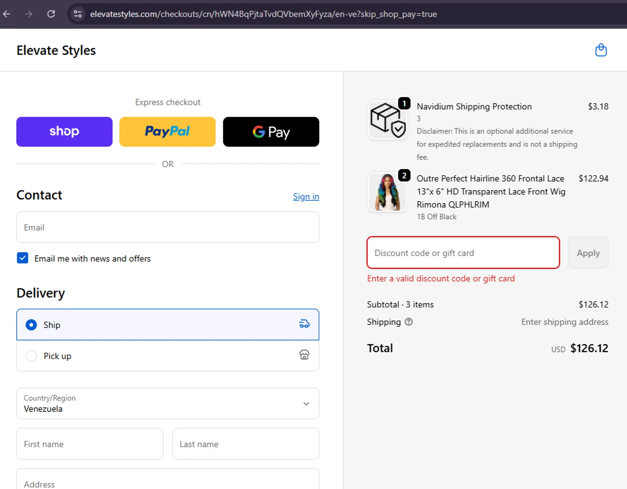Pay with Shop Pay express button
Viewport: 627px width, 489px height.
[64, 132]
